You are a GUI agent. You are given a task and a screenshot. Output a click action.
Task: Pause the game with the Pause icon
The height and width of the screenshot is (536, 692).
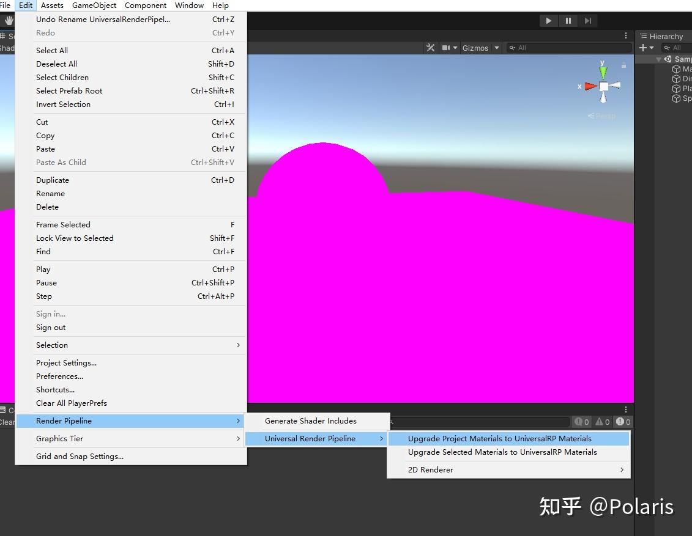[568, 20]
